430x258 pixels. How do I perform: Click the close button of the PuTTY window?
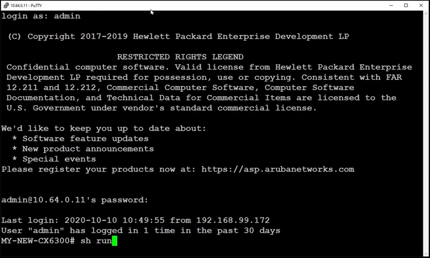tap(421, 5)
